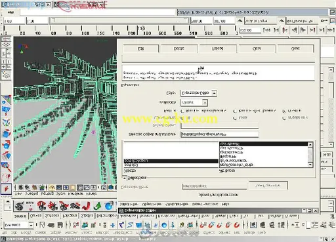The width and height of the screenshot is (336, 242).
Task: Click the MEL command line input field
Action: (98, 12)
